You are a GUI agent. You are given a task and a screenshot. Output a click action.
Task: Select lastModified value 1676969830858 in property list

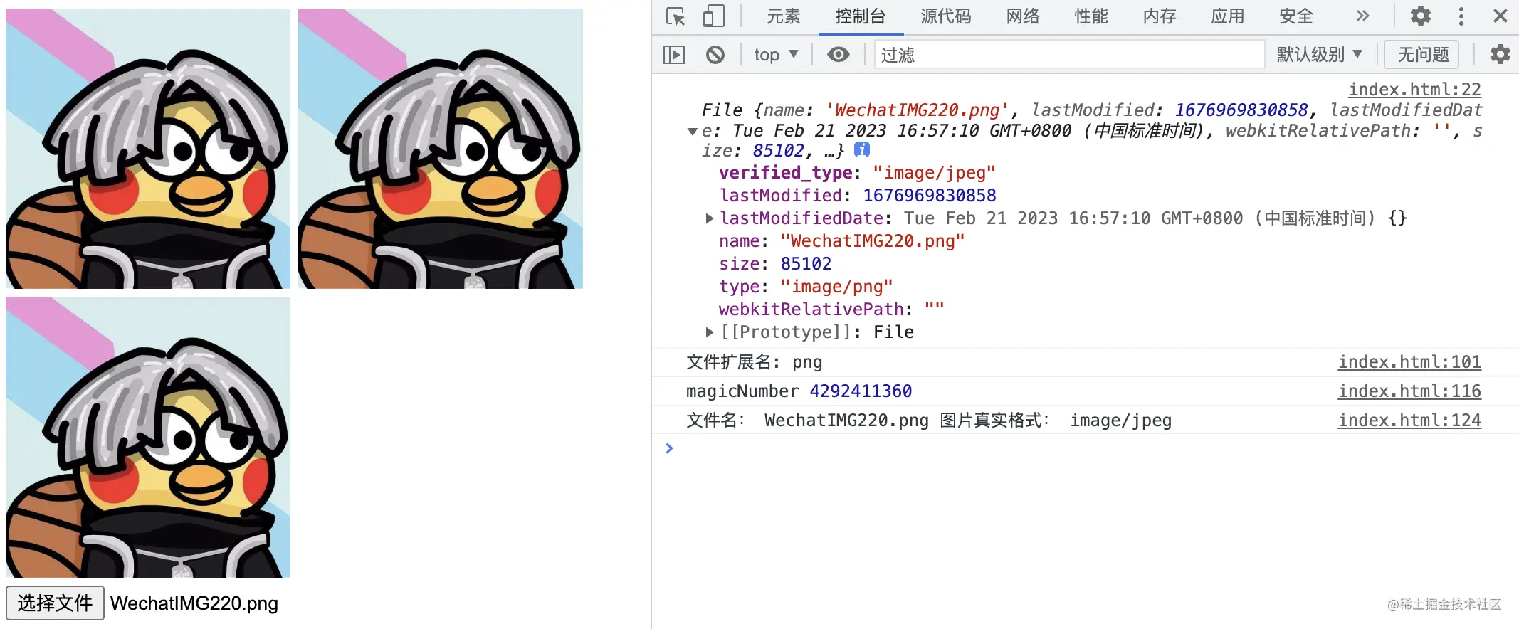930,196
